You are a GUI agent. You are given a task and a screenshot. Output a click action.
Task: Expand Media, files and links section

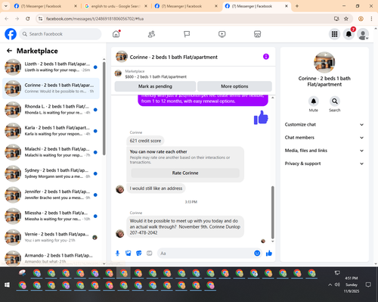(x=324, y=151)
